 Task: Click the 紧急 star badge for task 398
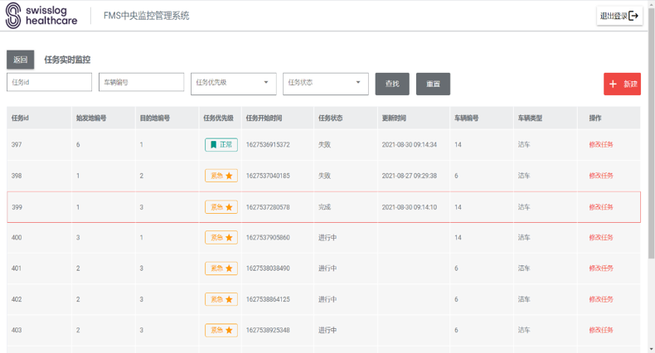(x=221, y=176)
